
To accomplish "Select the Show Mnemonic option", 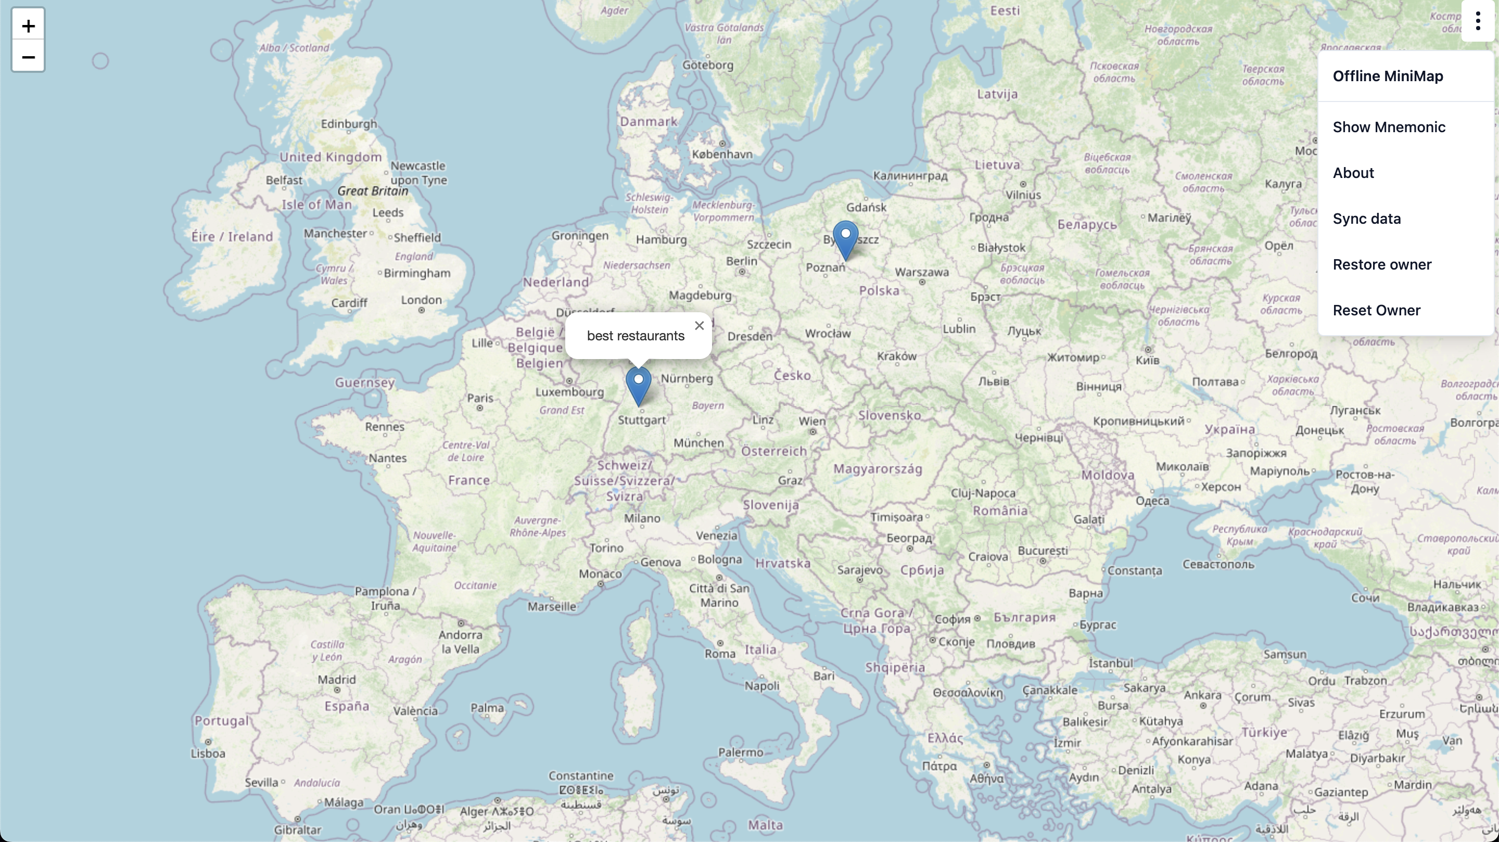I will click(x=1389, y=126).
